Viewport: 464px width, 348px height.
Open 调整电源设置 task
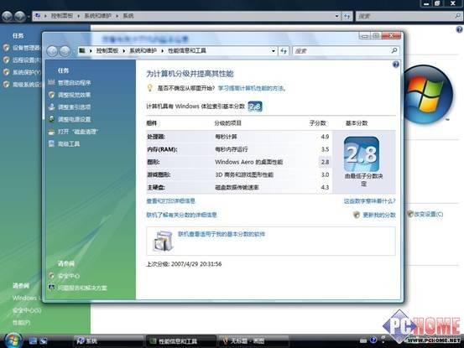point(74,119)
